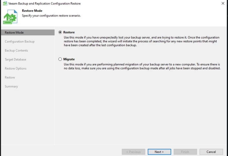The width and height of the screenshot is (228, 156).
Task: Open the Restore Mode wizard step
Action: coord(14,32)
